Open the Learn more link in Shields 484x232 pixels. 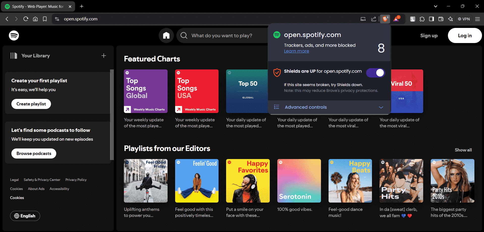[297, 51]
